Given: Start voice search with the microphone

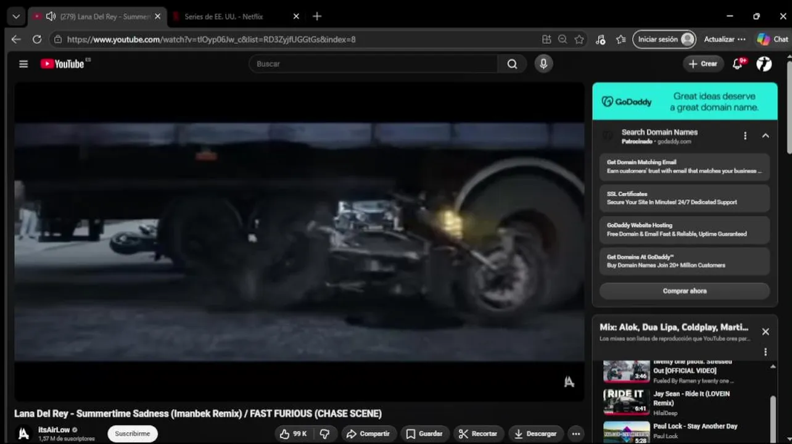Looking at the screenshot, I should coord(543,64).
